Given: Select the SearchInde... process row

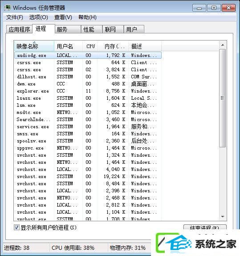Looking at the screenshot, I should (88, 119).
